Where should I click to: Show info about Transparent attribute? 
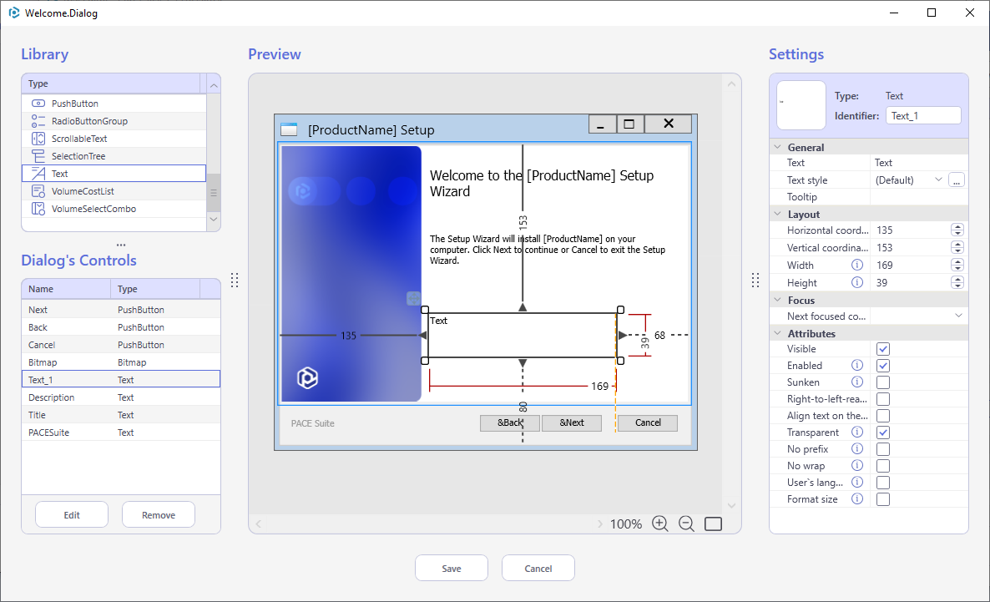click(x=856, y=432)
